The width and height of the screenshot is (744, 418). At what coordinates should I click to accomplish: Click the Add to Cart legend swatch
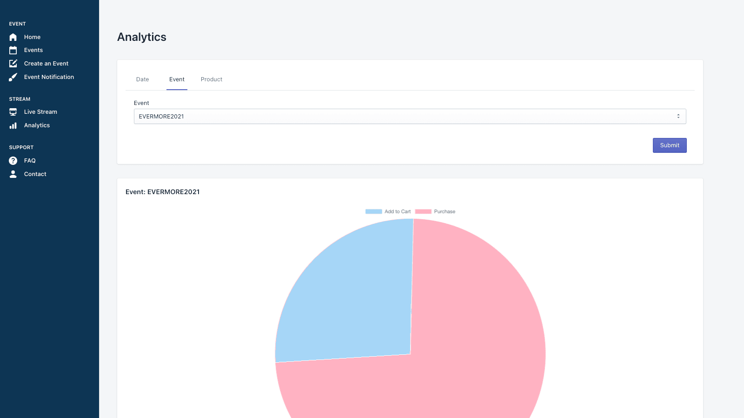(373, 211)
